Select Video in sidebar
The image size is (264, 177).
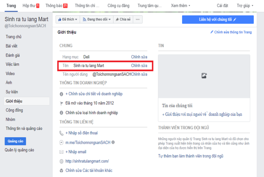pyautogui.click(x=10, y=74)
